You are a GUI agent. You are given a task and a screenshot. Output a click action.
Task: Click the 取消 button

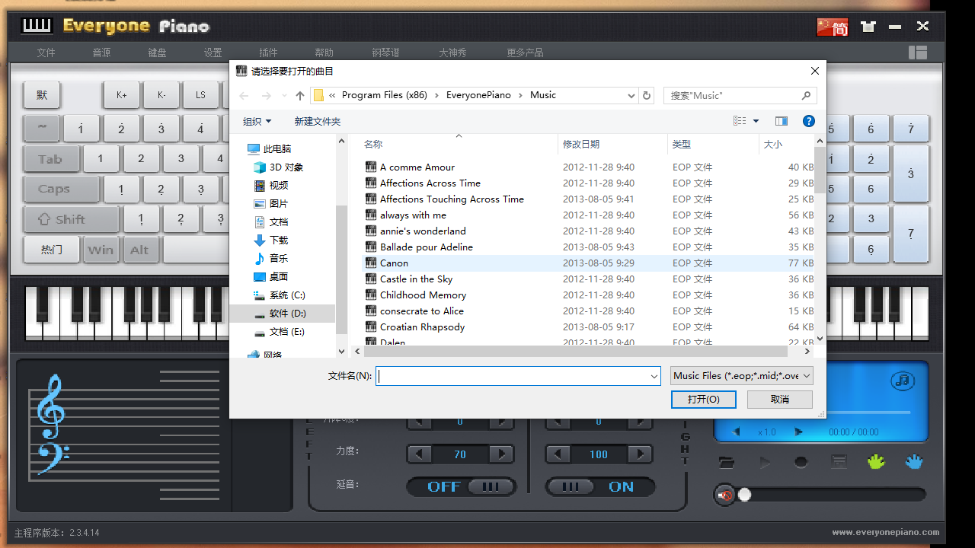click(780, 399)
